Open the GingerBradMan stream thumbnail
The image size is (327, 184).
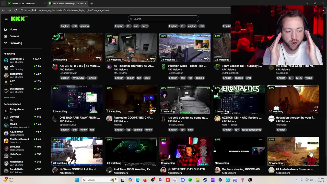coord(77,48)
